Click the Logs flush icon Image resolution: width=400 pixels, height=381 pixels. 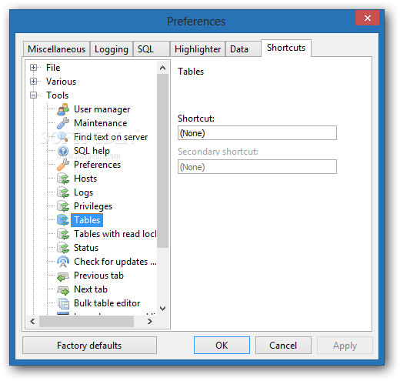click(63, 192)
